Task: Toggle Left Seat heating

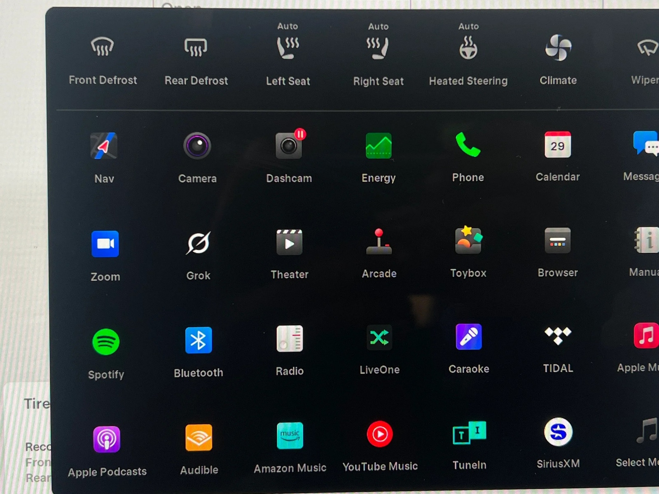Action: pyautogui.click(x=288, y=48)
